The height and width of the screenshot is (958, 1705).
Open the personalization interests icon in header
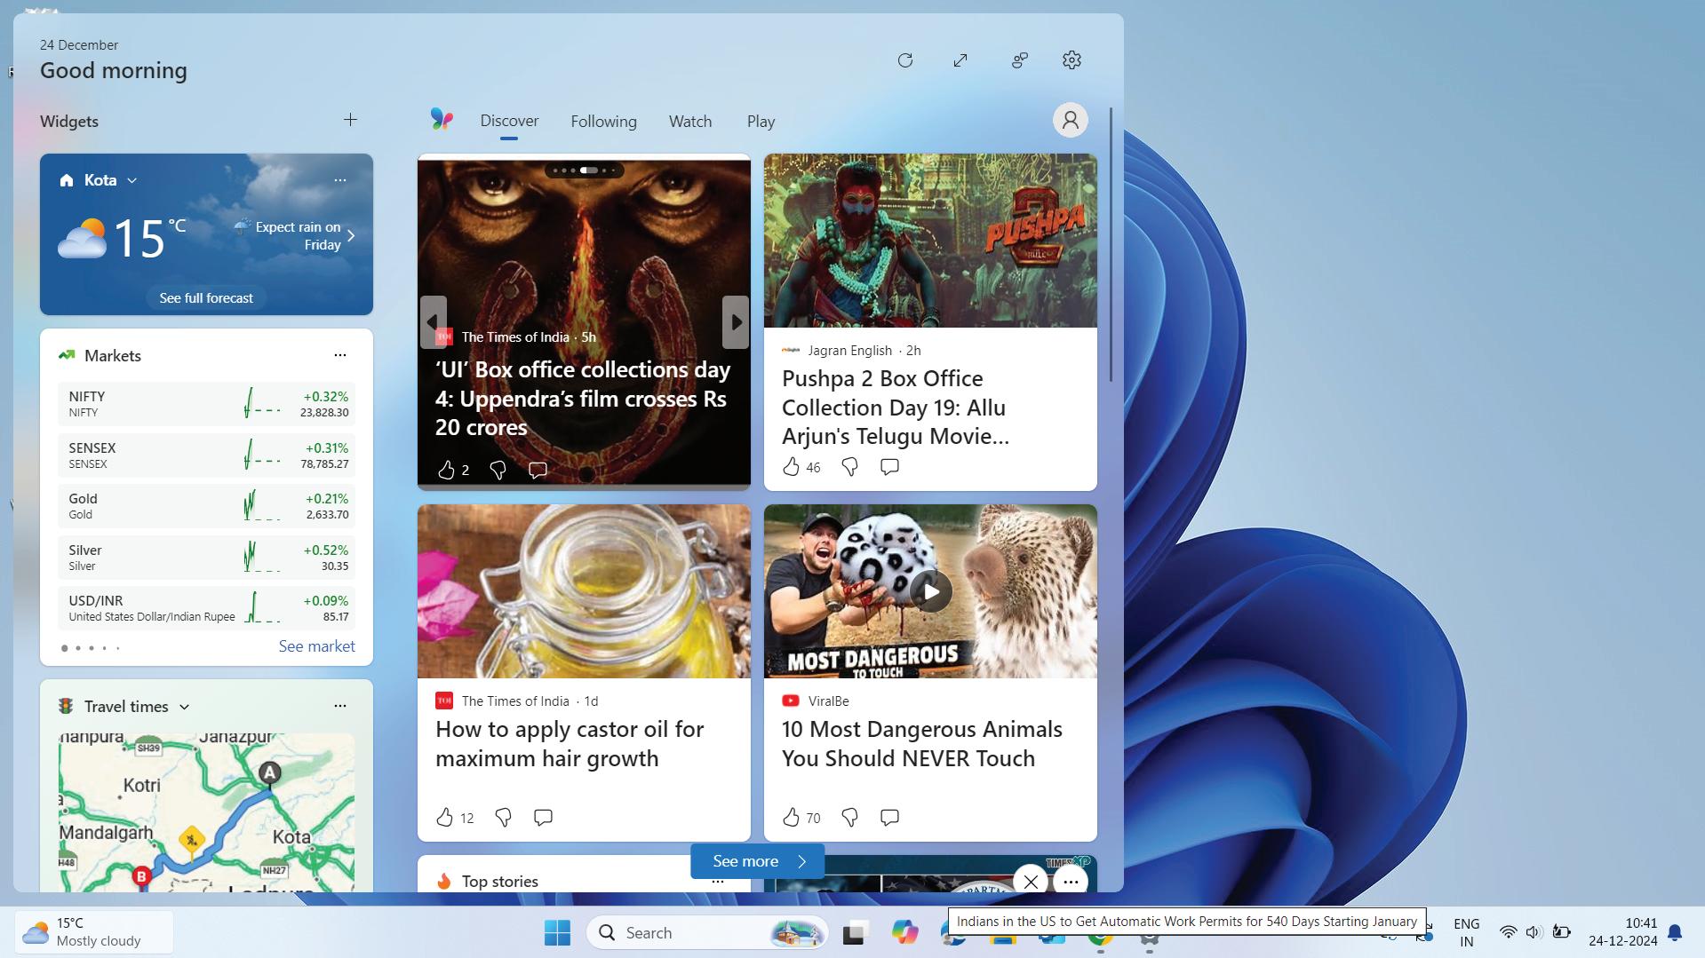click(x=1019, y=60)
